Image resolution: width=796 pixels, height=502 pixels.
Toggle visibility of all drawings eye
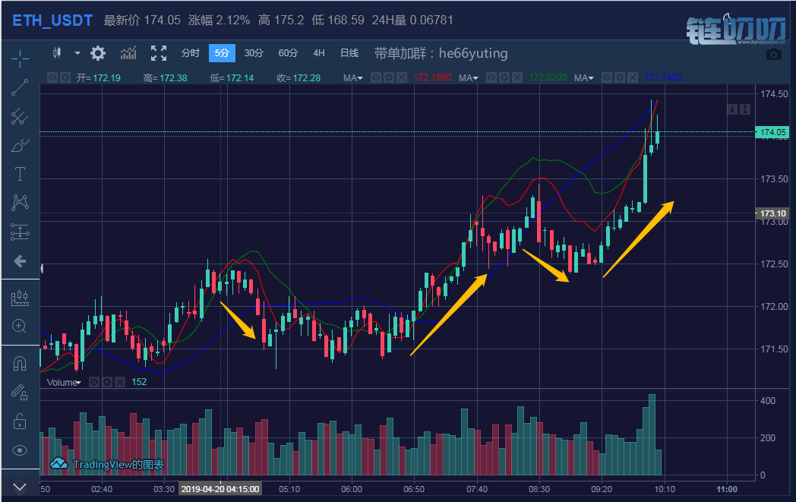click(x=20, y=450)
